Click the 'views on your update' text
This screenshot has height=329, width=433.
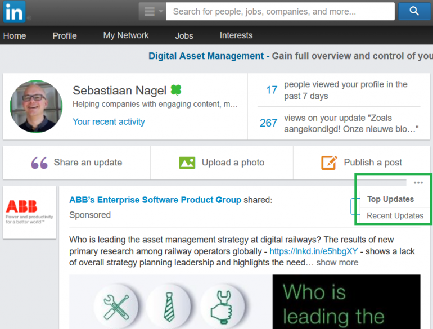point(351,124)
